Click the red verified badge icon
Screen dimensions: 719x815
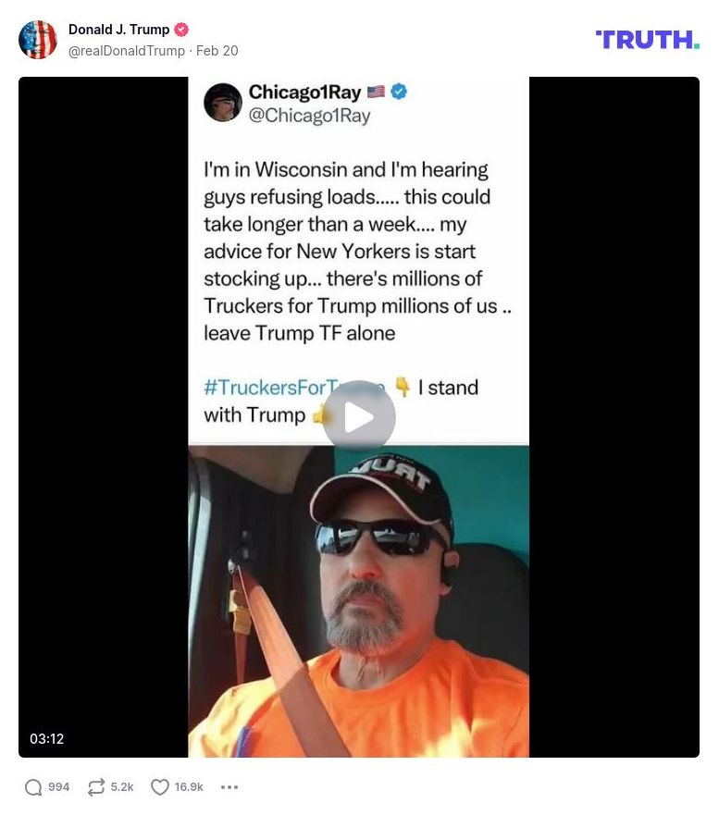(181, 30)
